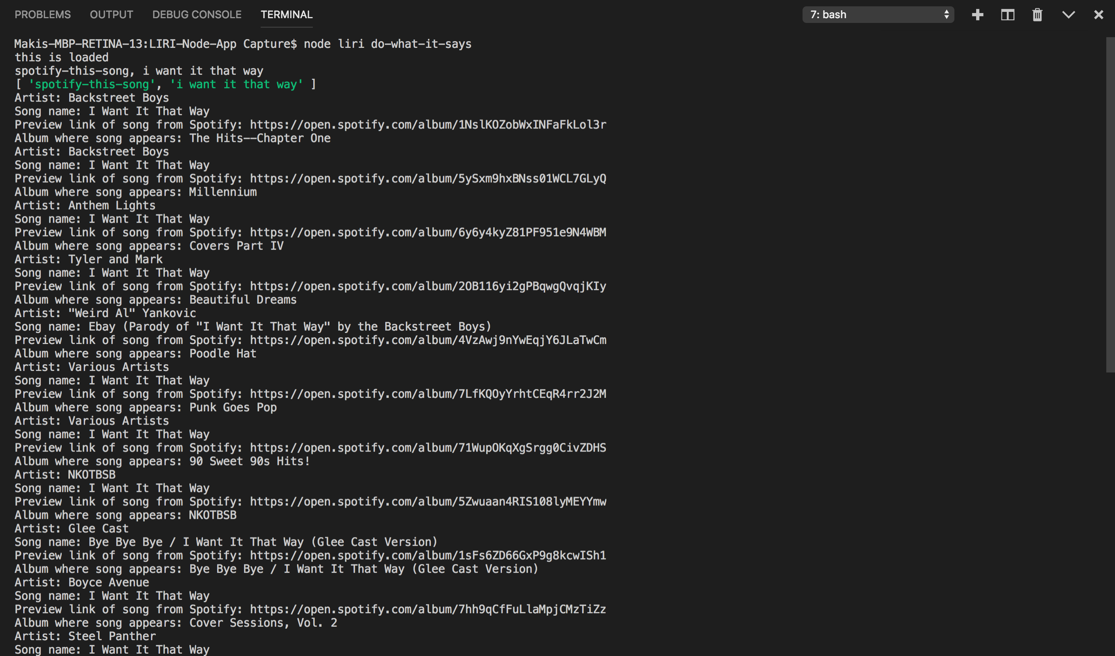Open the Punk Goes Pop Spotify link

tap(428, 394)
